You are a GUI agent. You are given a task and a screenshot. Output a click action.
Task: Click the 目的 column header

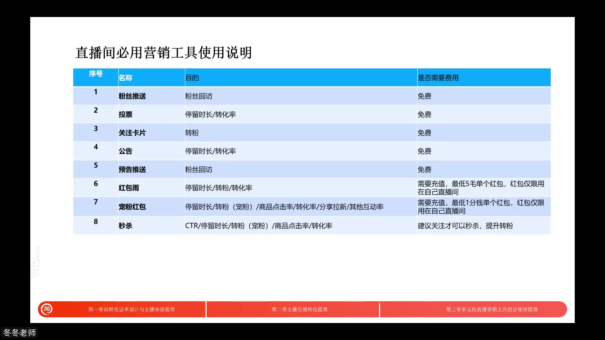[x=192, y=78]
